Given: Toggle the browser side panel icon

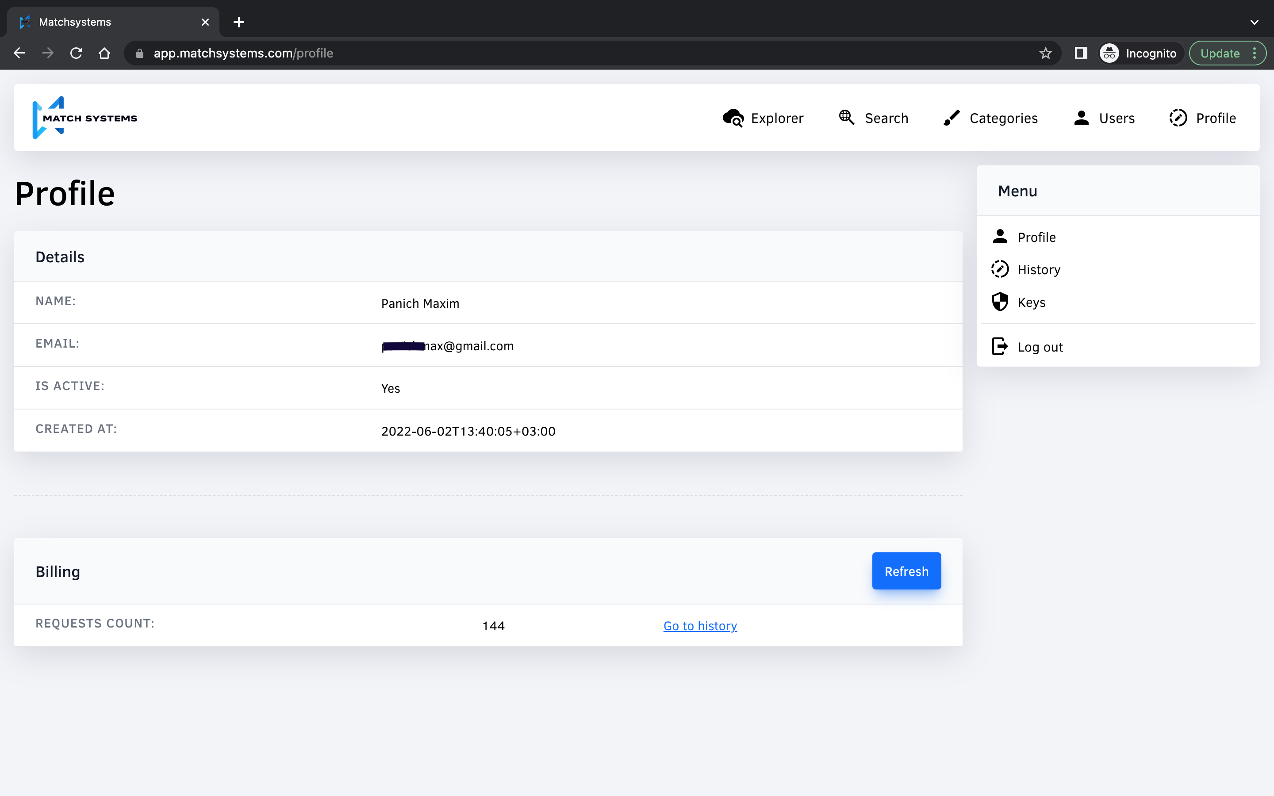Looking at the screenshot, I should click(1080, 53).
